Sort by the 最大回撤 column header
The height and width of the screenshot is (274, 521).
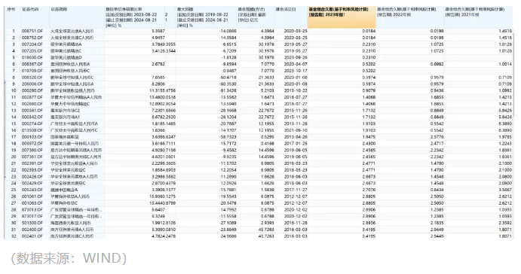(185, 9)
